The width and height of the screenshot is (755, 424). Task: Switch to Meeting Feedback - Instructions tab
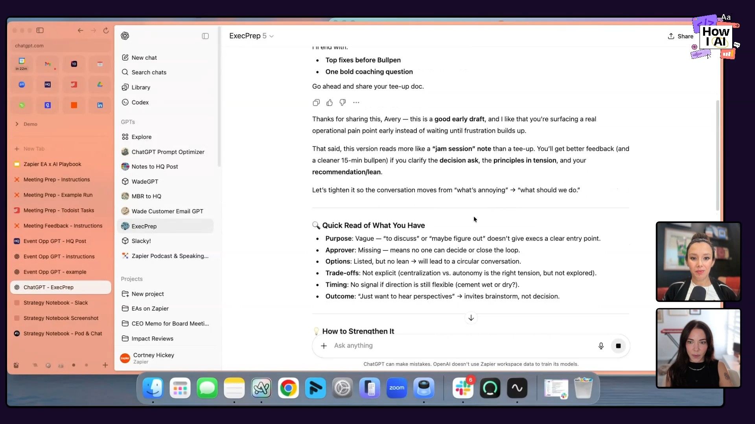tap(61, 226)
